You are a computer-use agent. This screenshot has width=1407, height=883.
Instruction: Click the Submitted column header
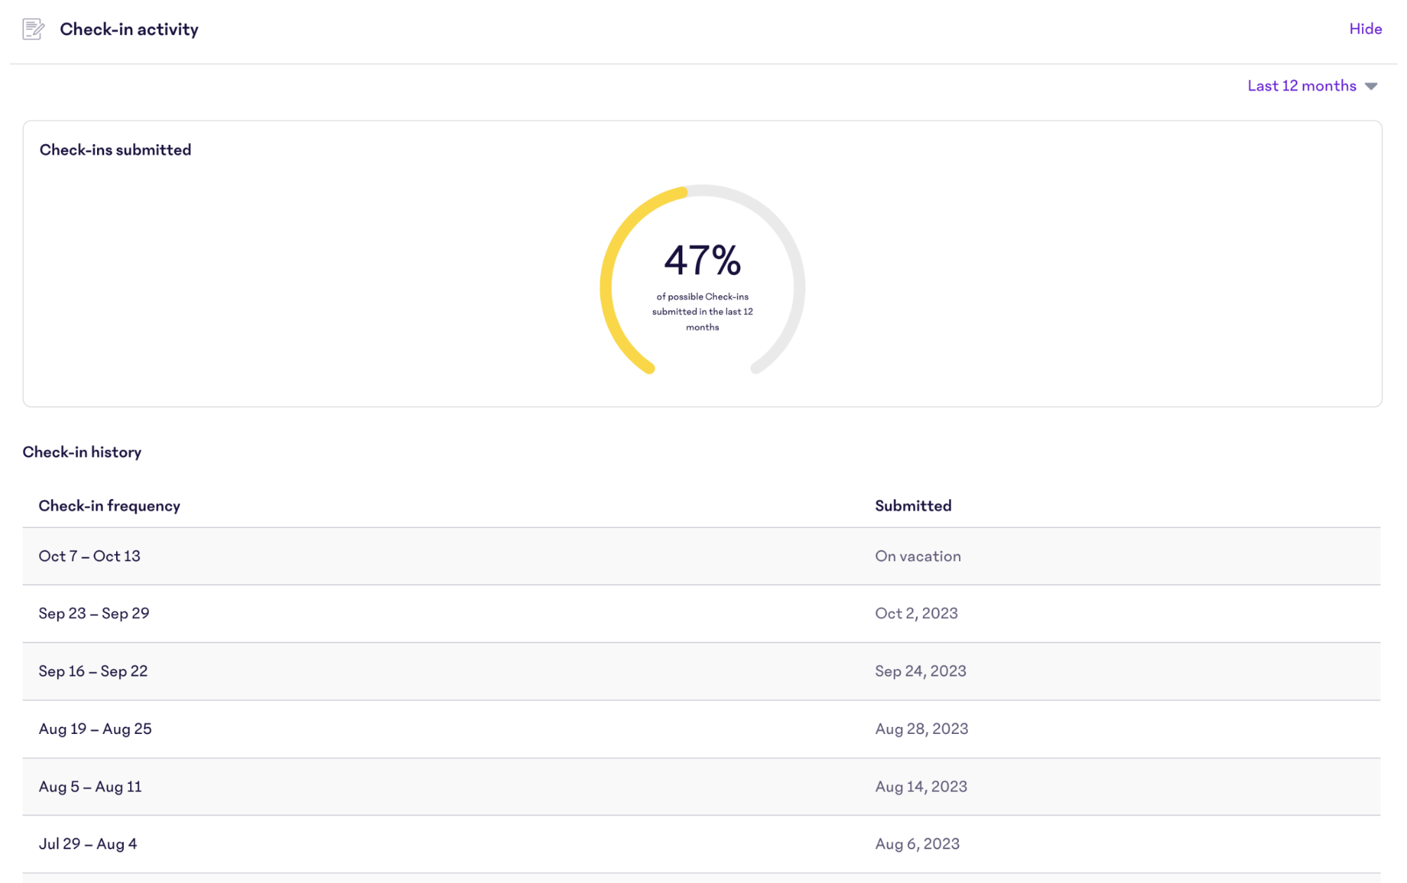(x=912, y=505)
